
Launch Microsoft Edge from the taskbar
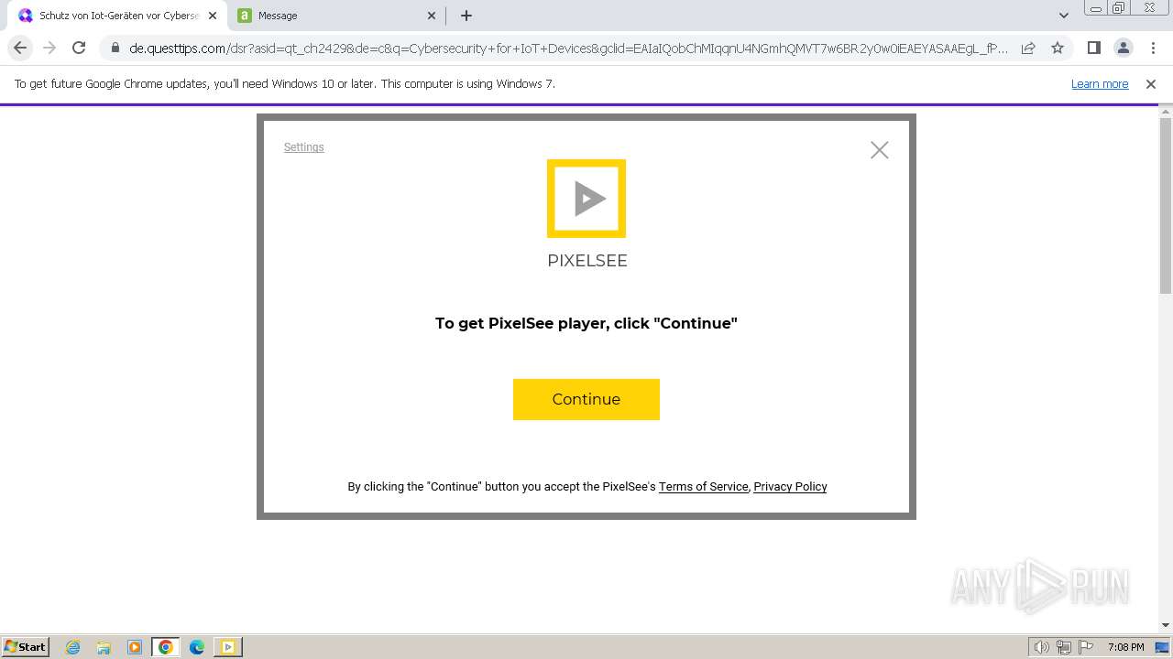pyautogui.click(x=197, y=647)
